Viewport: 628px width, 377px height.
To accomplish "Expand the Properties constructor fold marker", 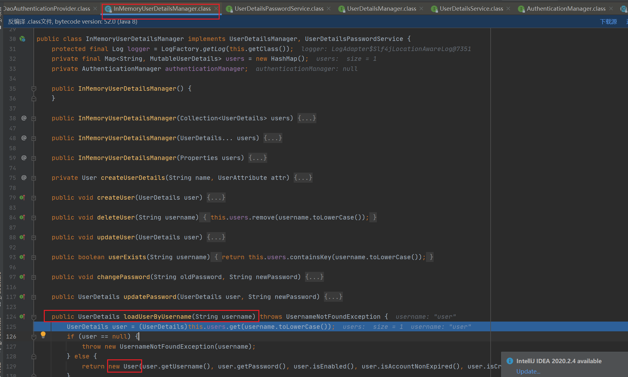I will pyautogui.click(x=34, y=158).
